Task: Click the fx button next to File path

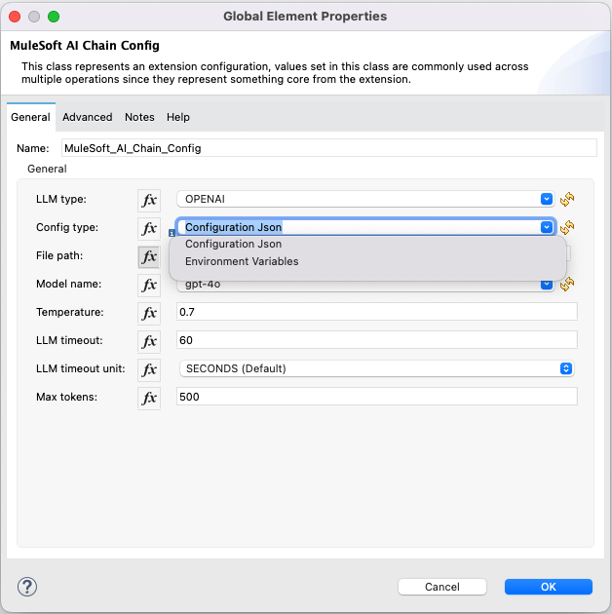Action: pyautogui.click(x=149, y=256)
